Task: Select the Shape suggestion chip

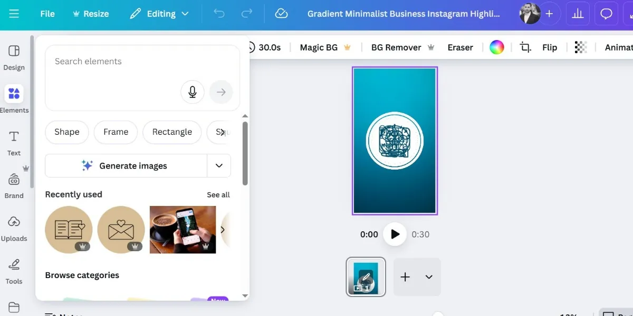Action: click(x=67, y=132)
